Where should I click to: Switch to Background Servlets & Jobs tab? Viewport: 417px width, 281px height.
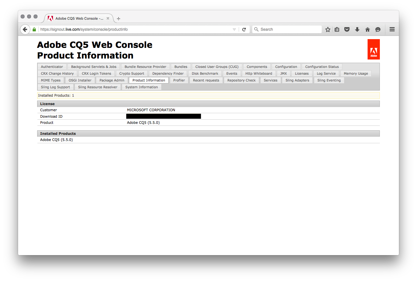point(94,67)
